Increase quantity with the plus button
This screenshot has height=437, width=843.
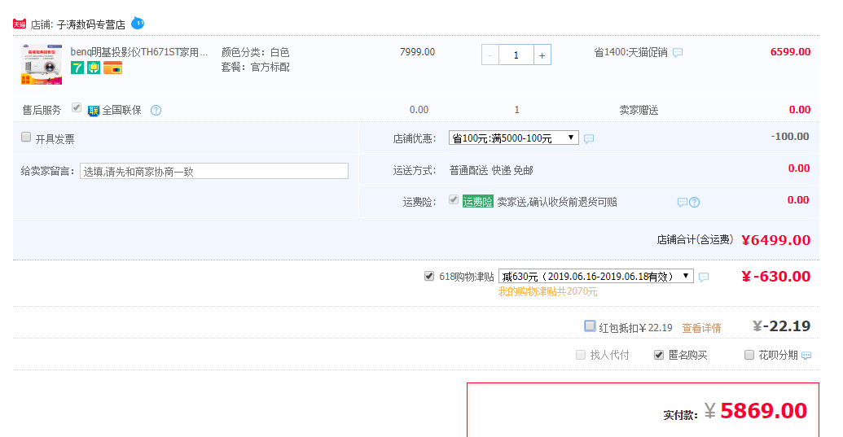tap(542, 55)
